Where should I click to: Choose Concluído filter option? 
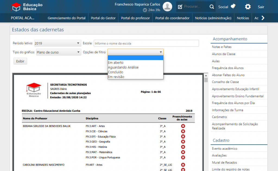tap(135, 72)
